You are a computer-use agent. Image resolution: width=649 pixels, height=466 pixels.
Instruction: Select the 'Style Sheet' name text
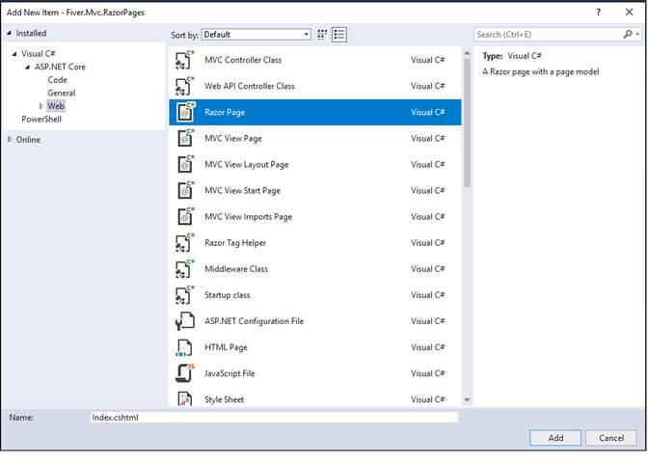point(224,399)
